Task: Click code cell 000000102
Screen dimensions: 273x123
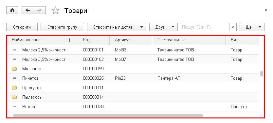Action: (x=93, y=59)
